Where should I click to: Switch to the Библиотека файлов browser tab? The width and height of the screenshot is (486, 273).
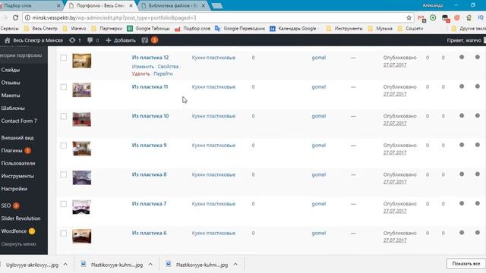pos(174,5)
